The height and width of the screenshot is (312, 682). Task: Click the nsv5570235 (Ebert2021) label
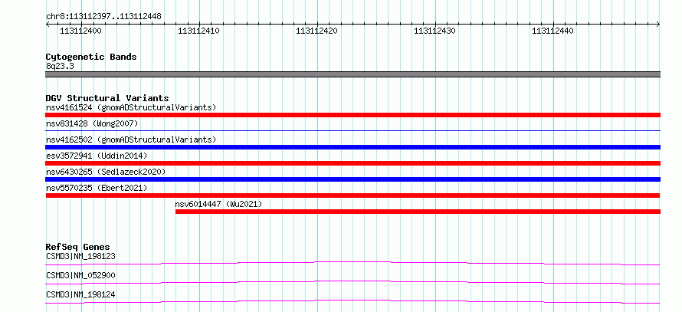97,188
